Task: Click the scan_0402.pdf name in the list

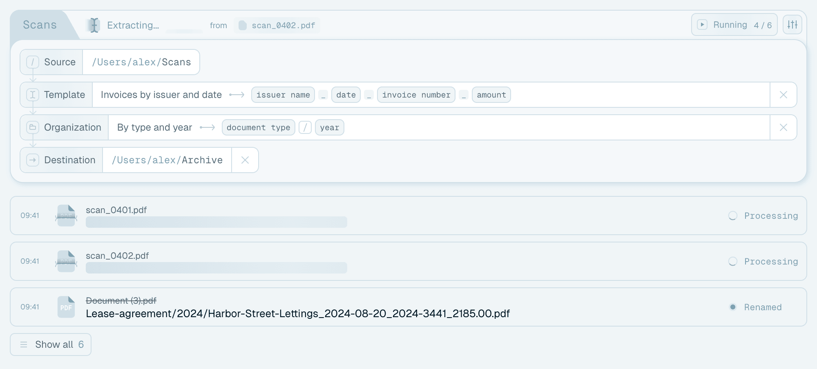Action: pos(117,256)
